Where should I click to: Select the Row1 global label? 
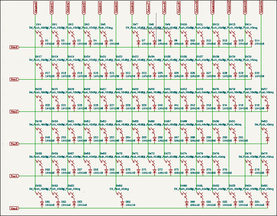[14, 80]
